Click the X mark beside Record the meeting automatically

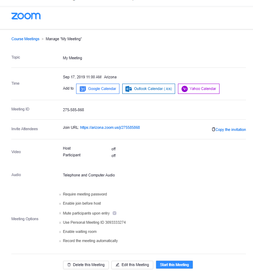tap(60, 241)
